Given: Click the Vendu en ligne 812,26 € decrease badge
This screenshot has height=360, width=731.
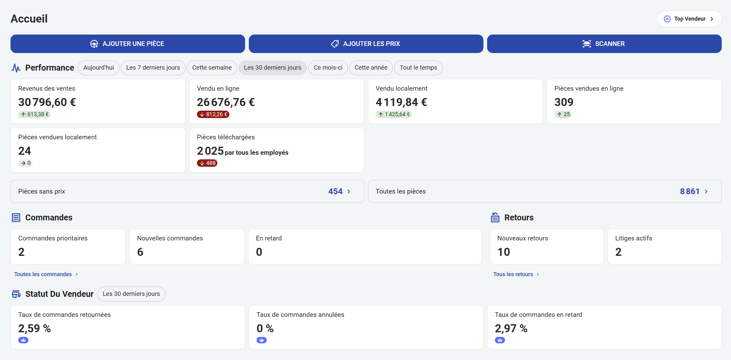Looking at the screenshot, I should 213,114.
